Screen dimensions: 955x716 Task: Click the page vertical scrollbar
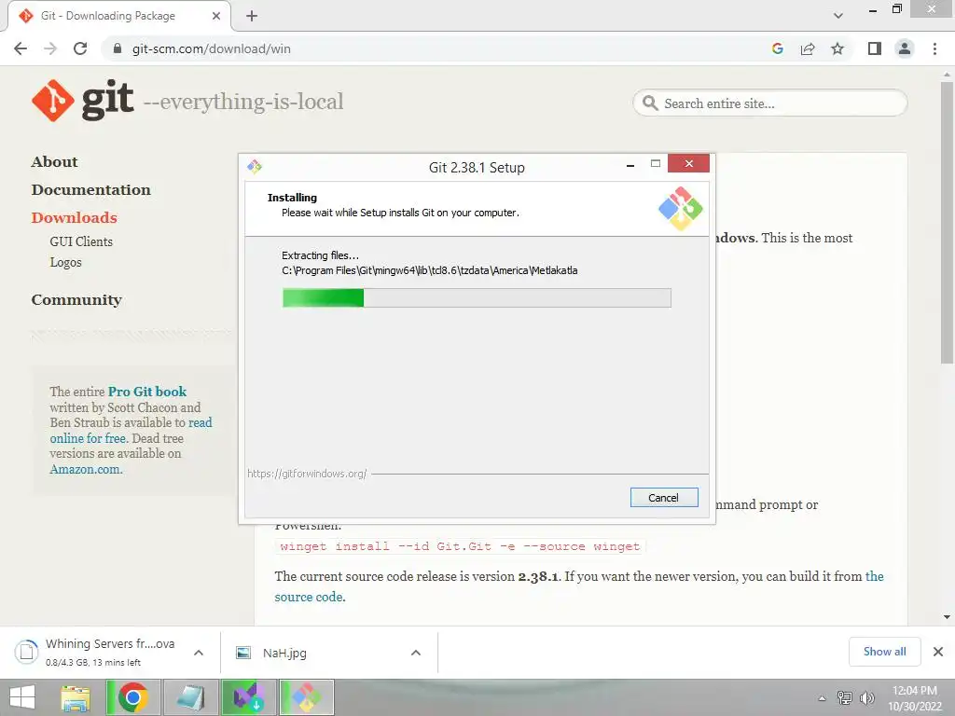[947, 222]
